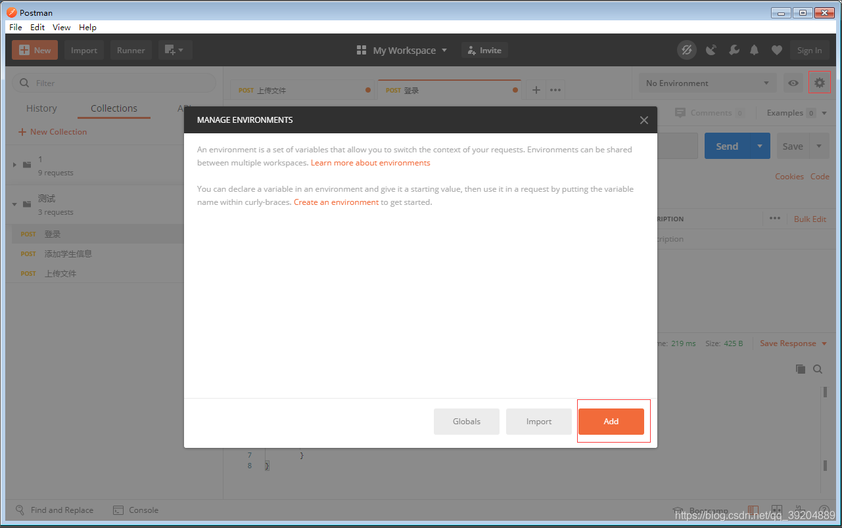Screen dimensions: 842x528
Task: Focus the Filter search field
Action: pos(114,83)
